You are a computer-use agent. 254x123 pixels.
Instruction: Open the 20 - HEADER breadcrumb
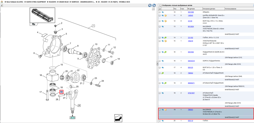[x=103, y=2]
